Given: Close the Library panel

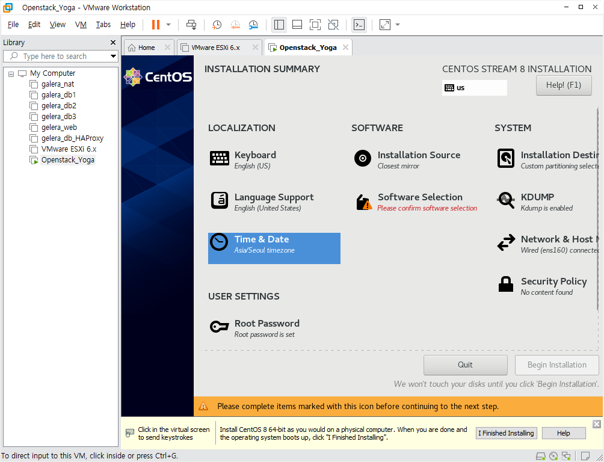Looking at the screenshot, I should coord(113,42).
